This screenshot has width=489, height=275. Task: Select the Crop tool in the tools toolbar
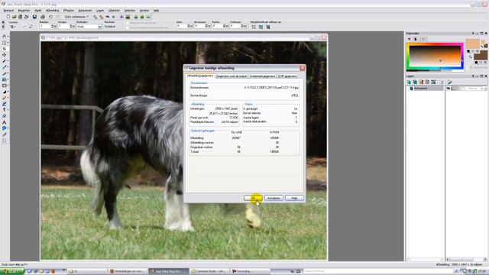(x=5, y=49)
